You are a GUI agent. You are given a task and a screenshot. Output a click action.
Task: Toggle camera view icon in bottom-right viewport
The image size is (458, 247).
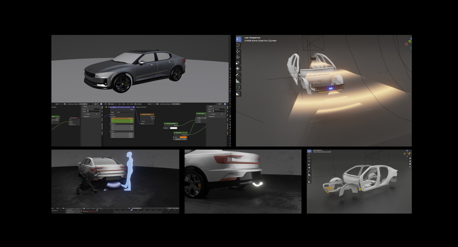(x=410, y=164)
